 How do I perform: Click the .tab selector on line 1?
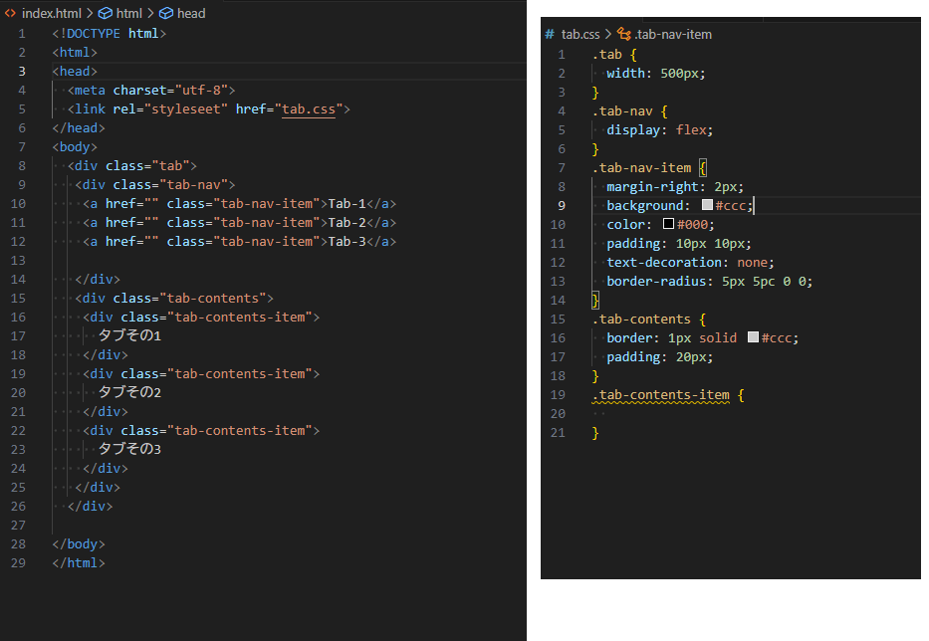pos(607,55)
